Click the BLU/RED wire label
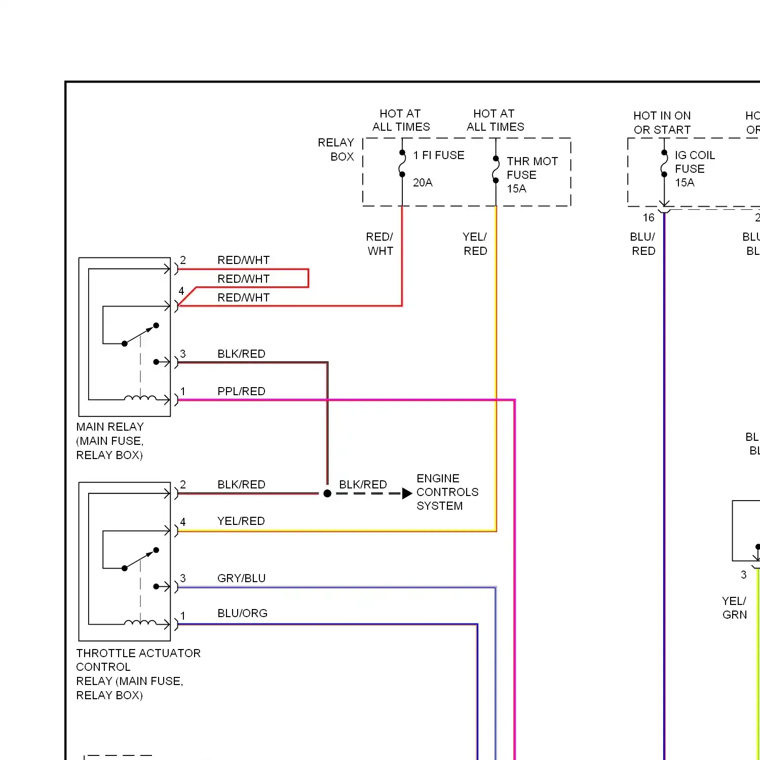This screenshot has height=760, width=760. tap(643, 244)
